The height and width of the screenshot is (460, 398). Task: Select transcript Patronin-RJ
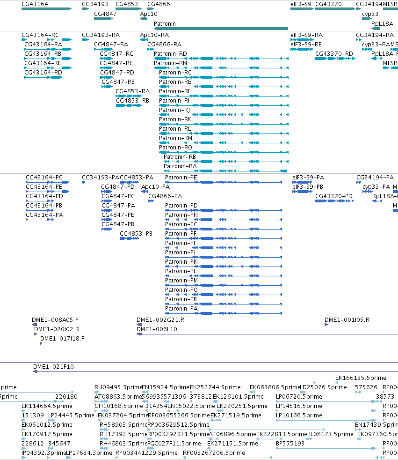click(x=224, y=115)
